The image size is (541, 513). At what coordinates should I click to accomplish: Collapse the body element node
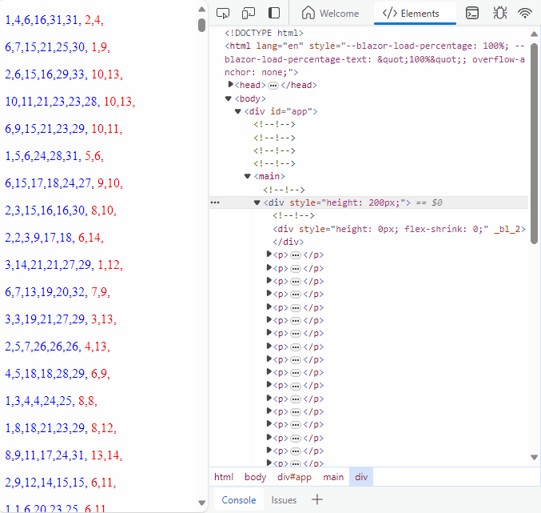point(229,98)
